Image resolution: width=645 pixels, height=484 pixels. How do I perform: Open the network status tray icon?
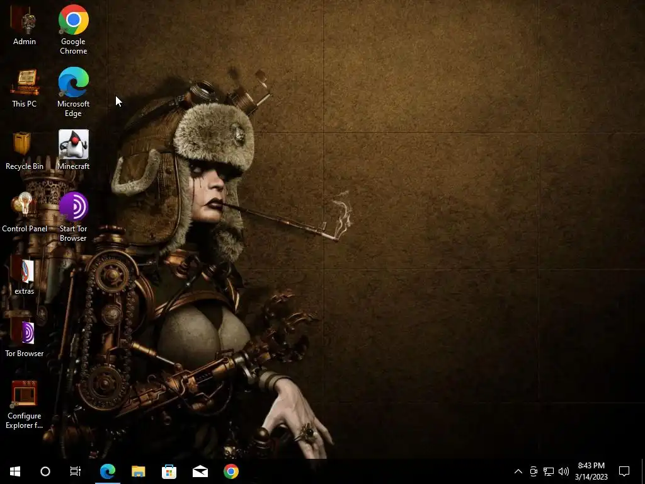pos(549,471)
